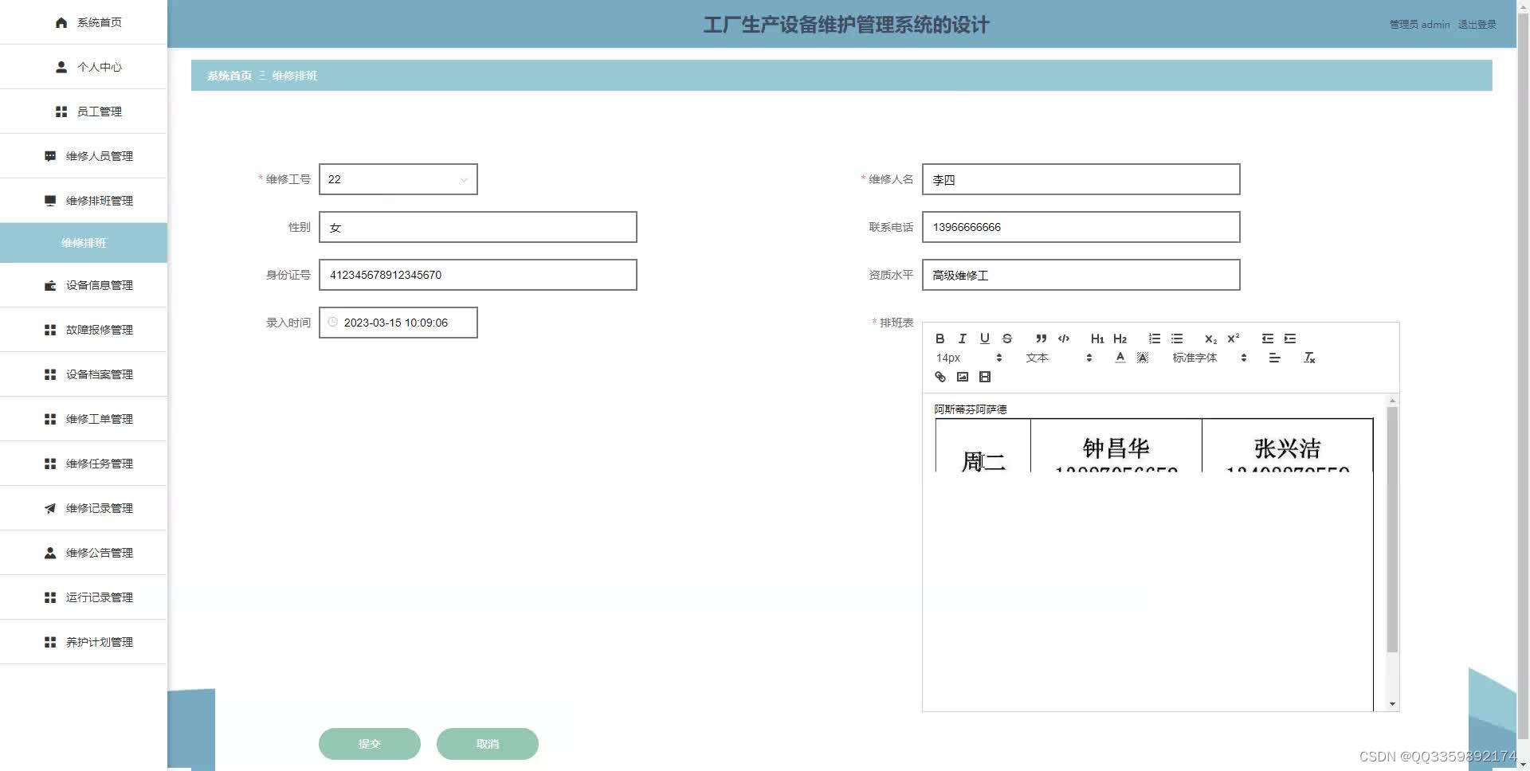Click the 阿斯蒂芬阿萨德 text in editor
This screenshot has height=771, width=1530.
tap(970, 409)
